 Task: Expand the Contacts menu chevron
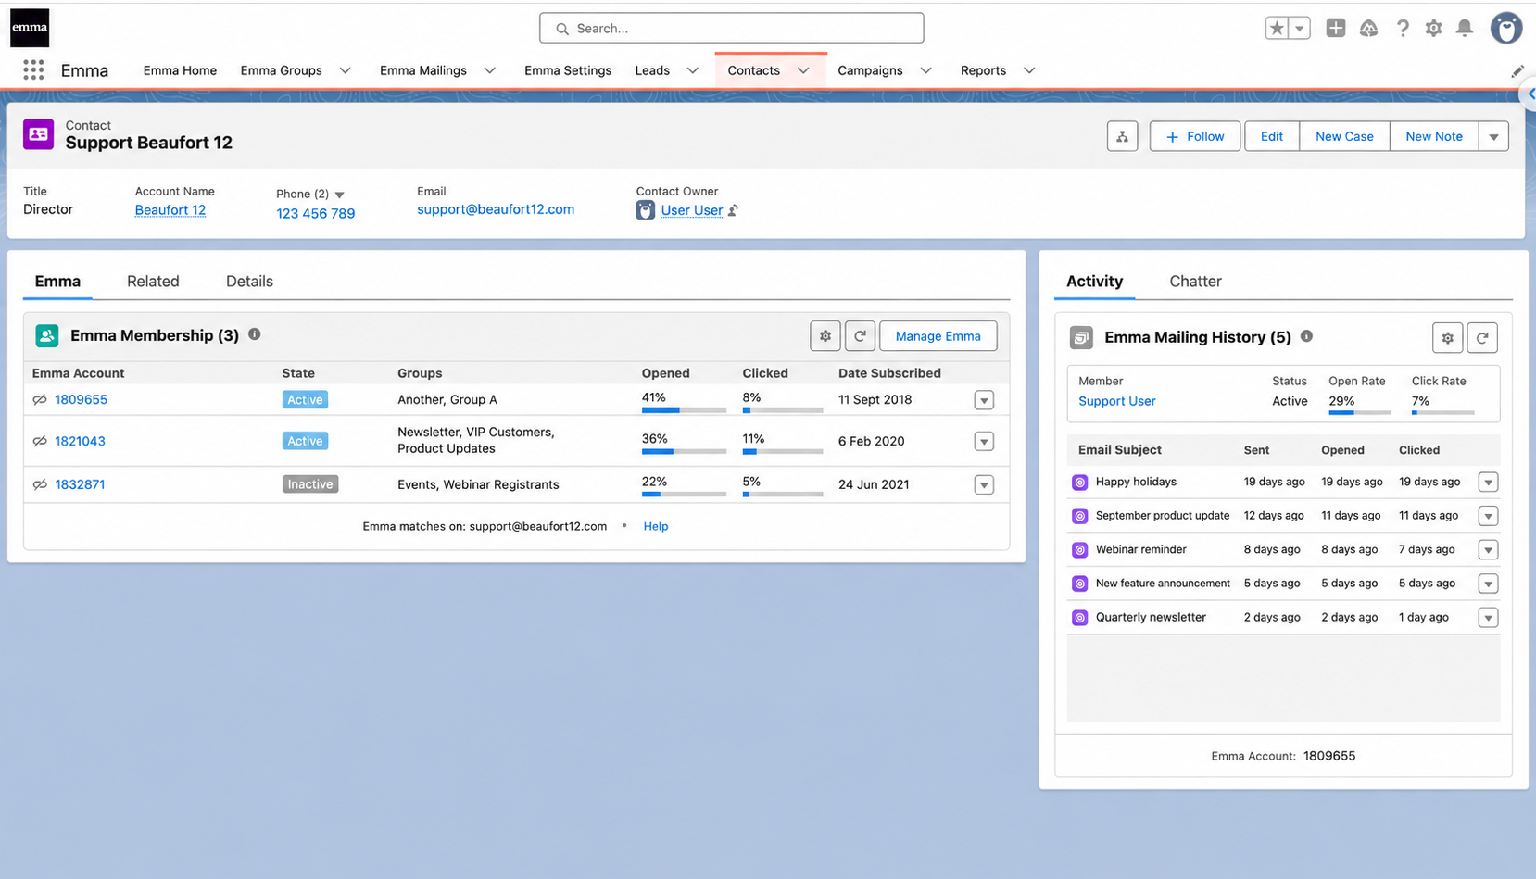point(803,70)
